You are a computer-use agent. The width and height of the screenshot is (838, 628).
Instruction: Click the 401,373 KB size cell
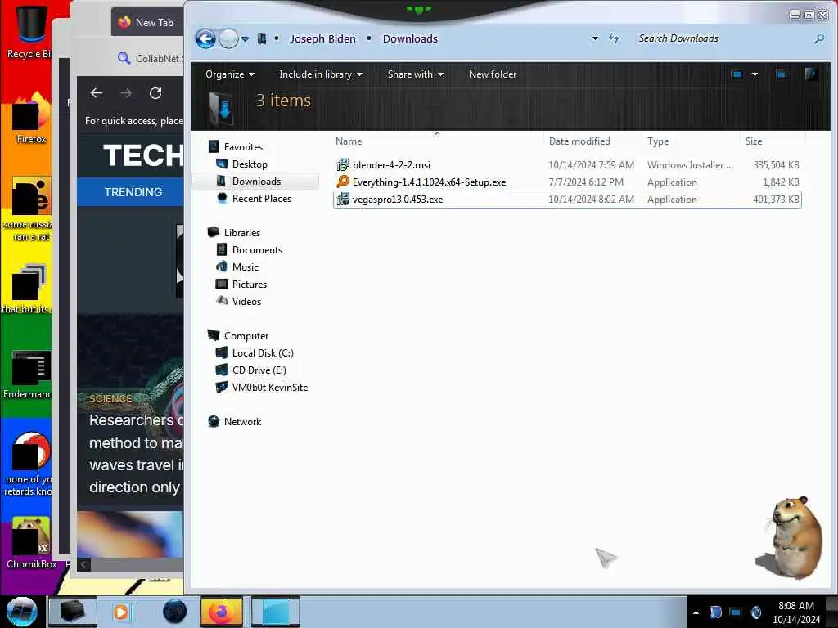[776, 200]
